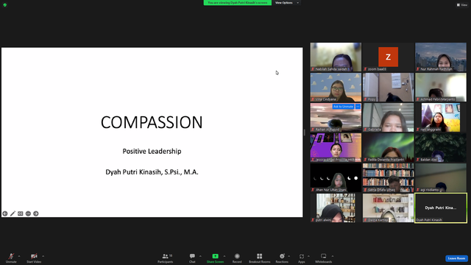The height and width of the screenshot is (265, 471).
Task: Select Baldan Alef's video tile
Action: (x=441, y=147)
